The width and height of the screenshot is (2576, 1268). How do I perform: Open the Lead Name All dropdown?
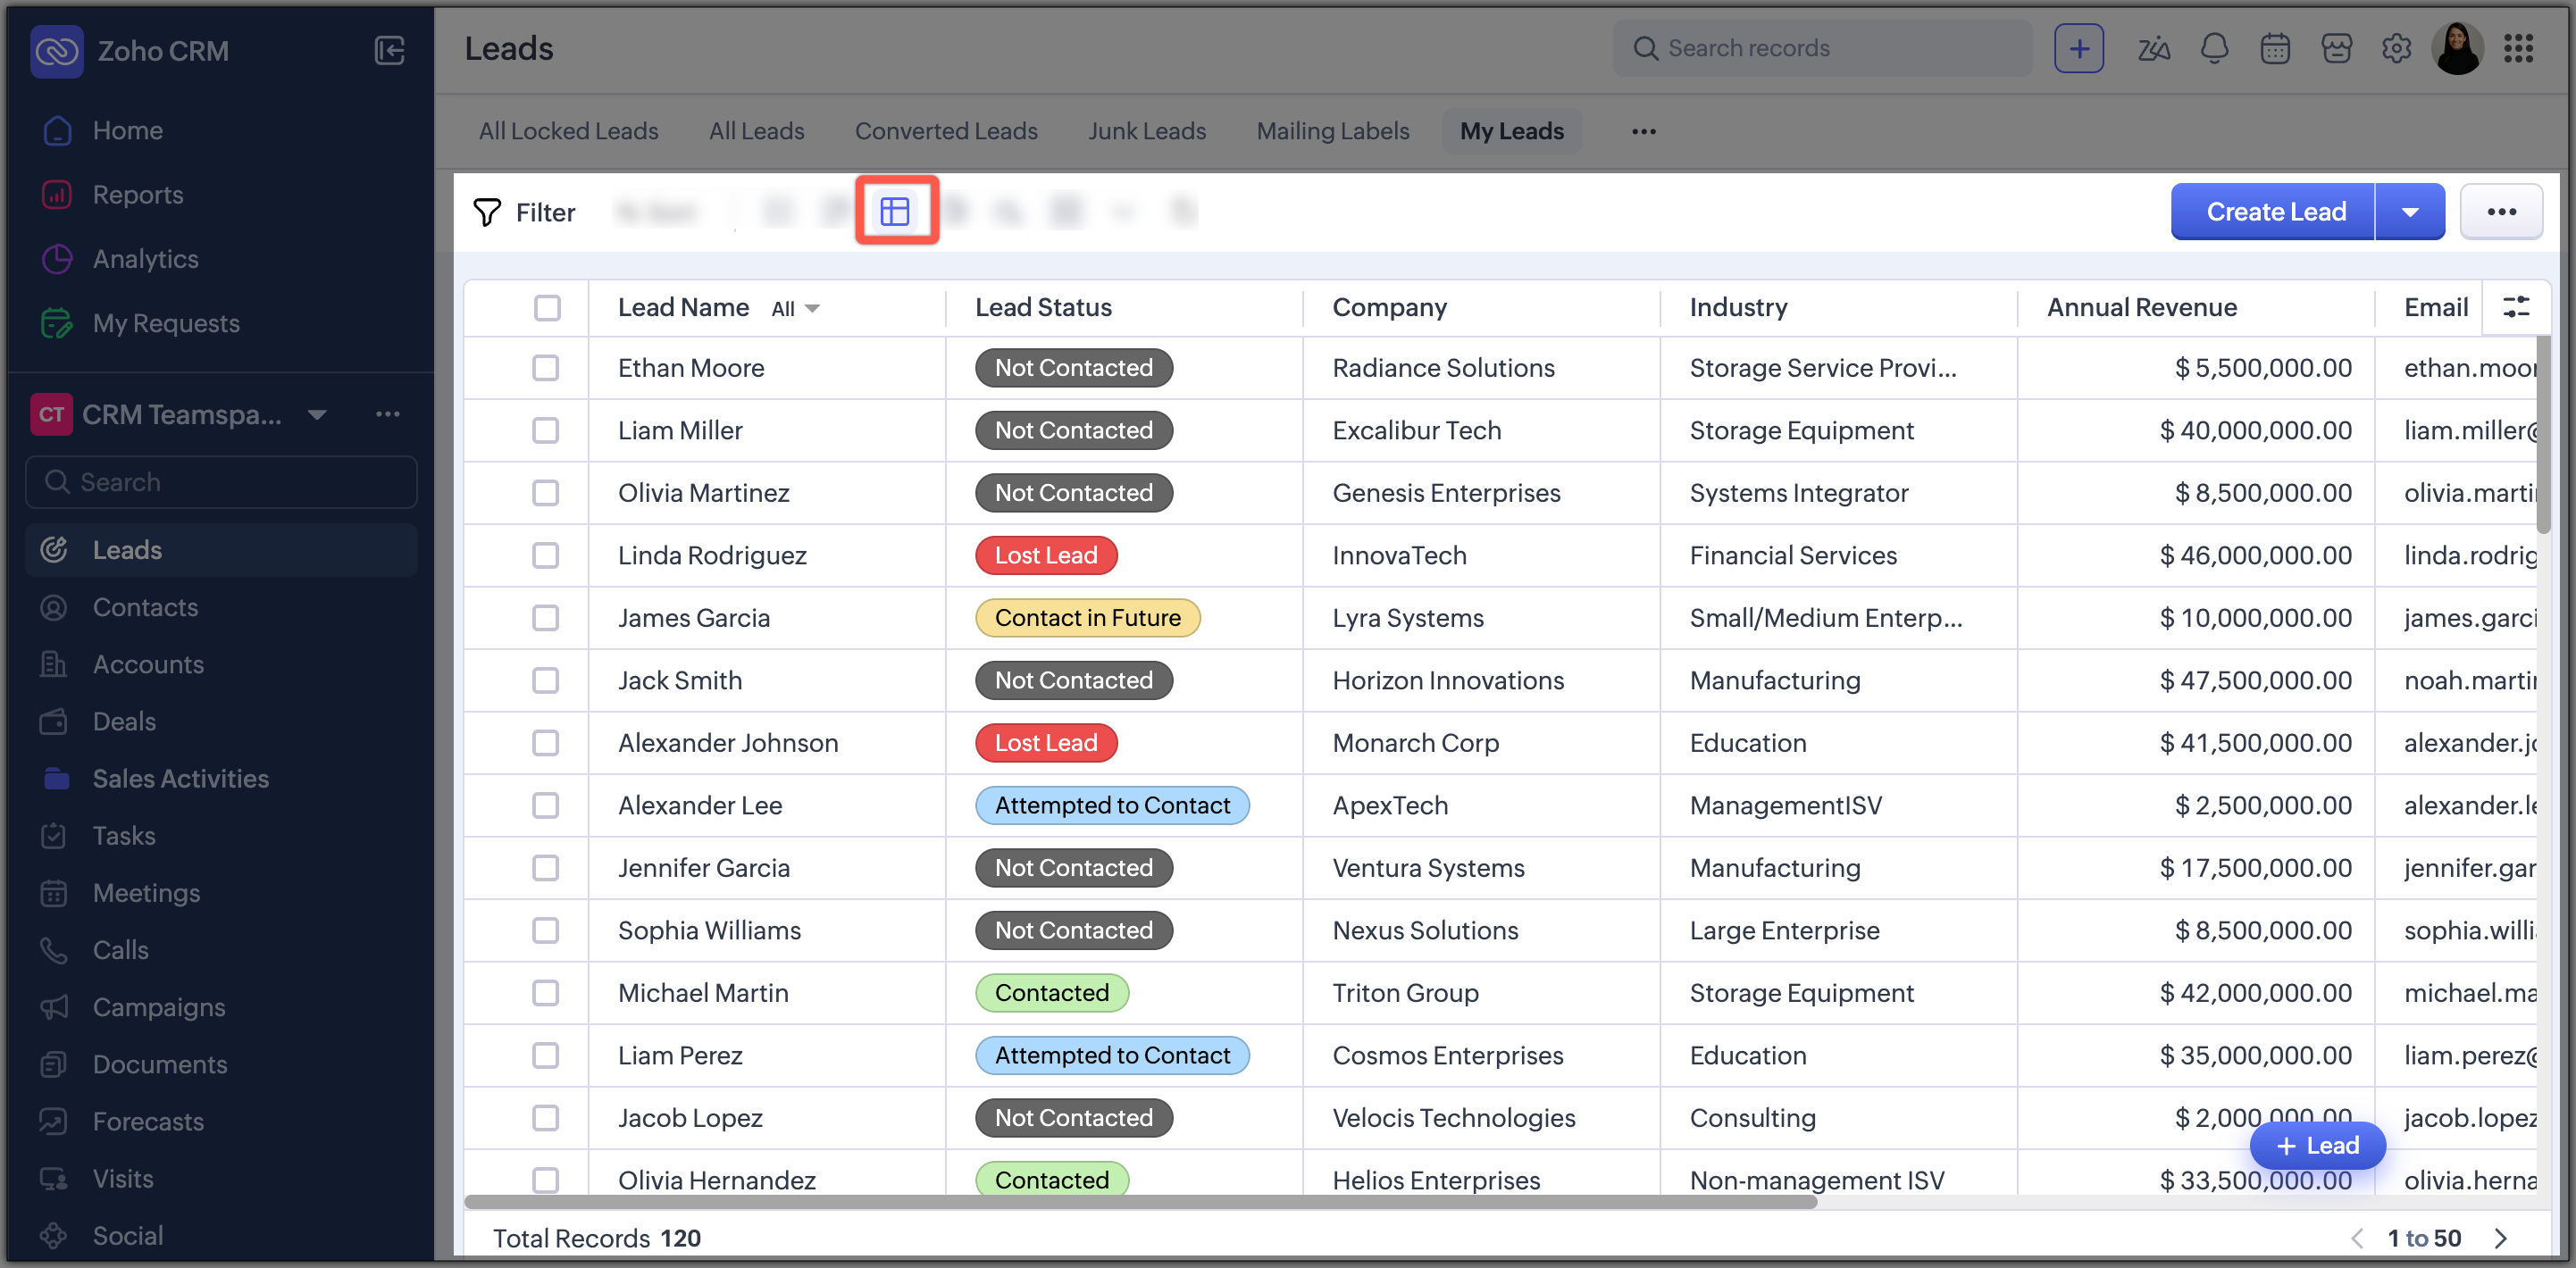point(796,309)
